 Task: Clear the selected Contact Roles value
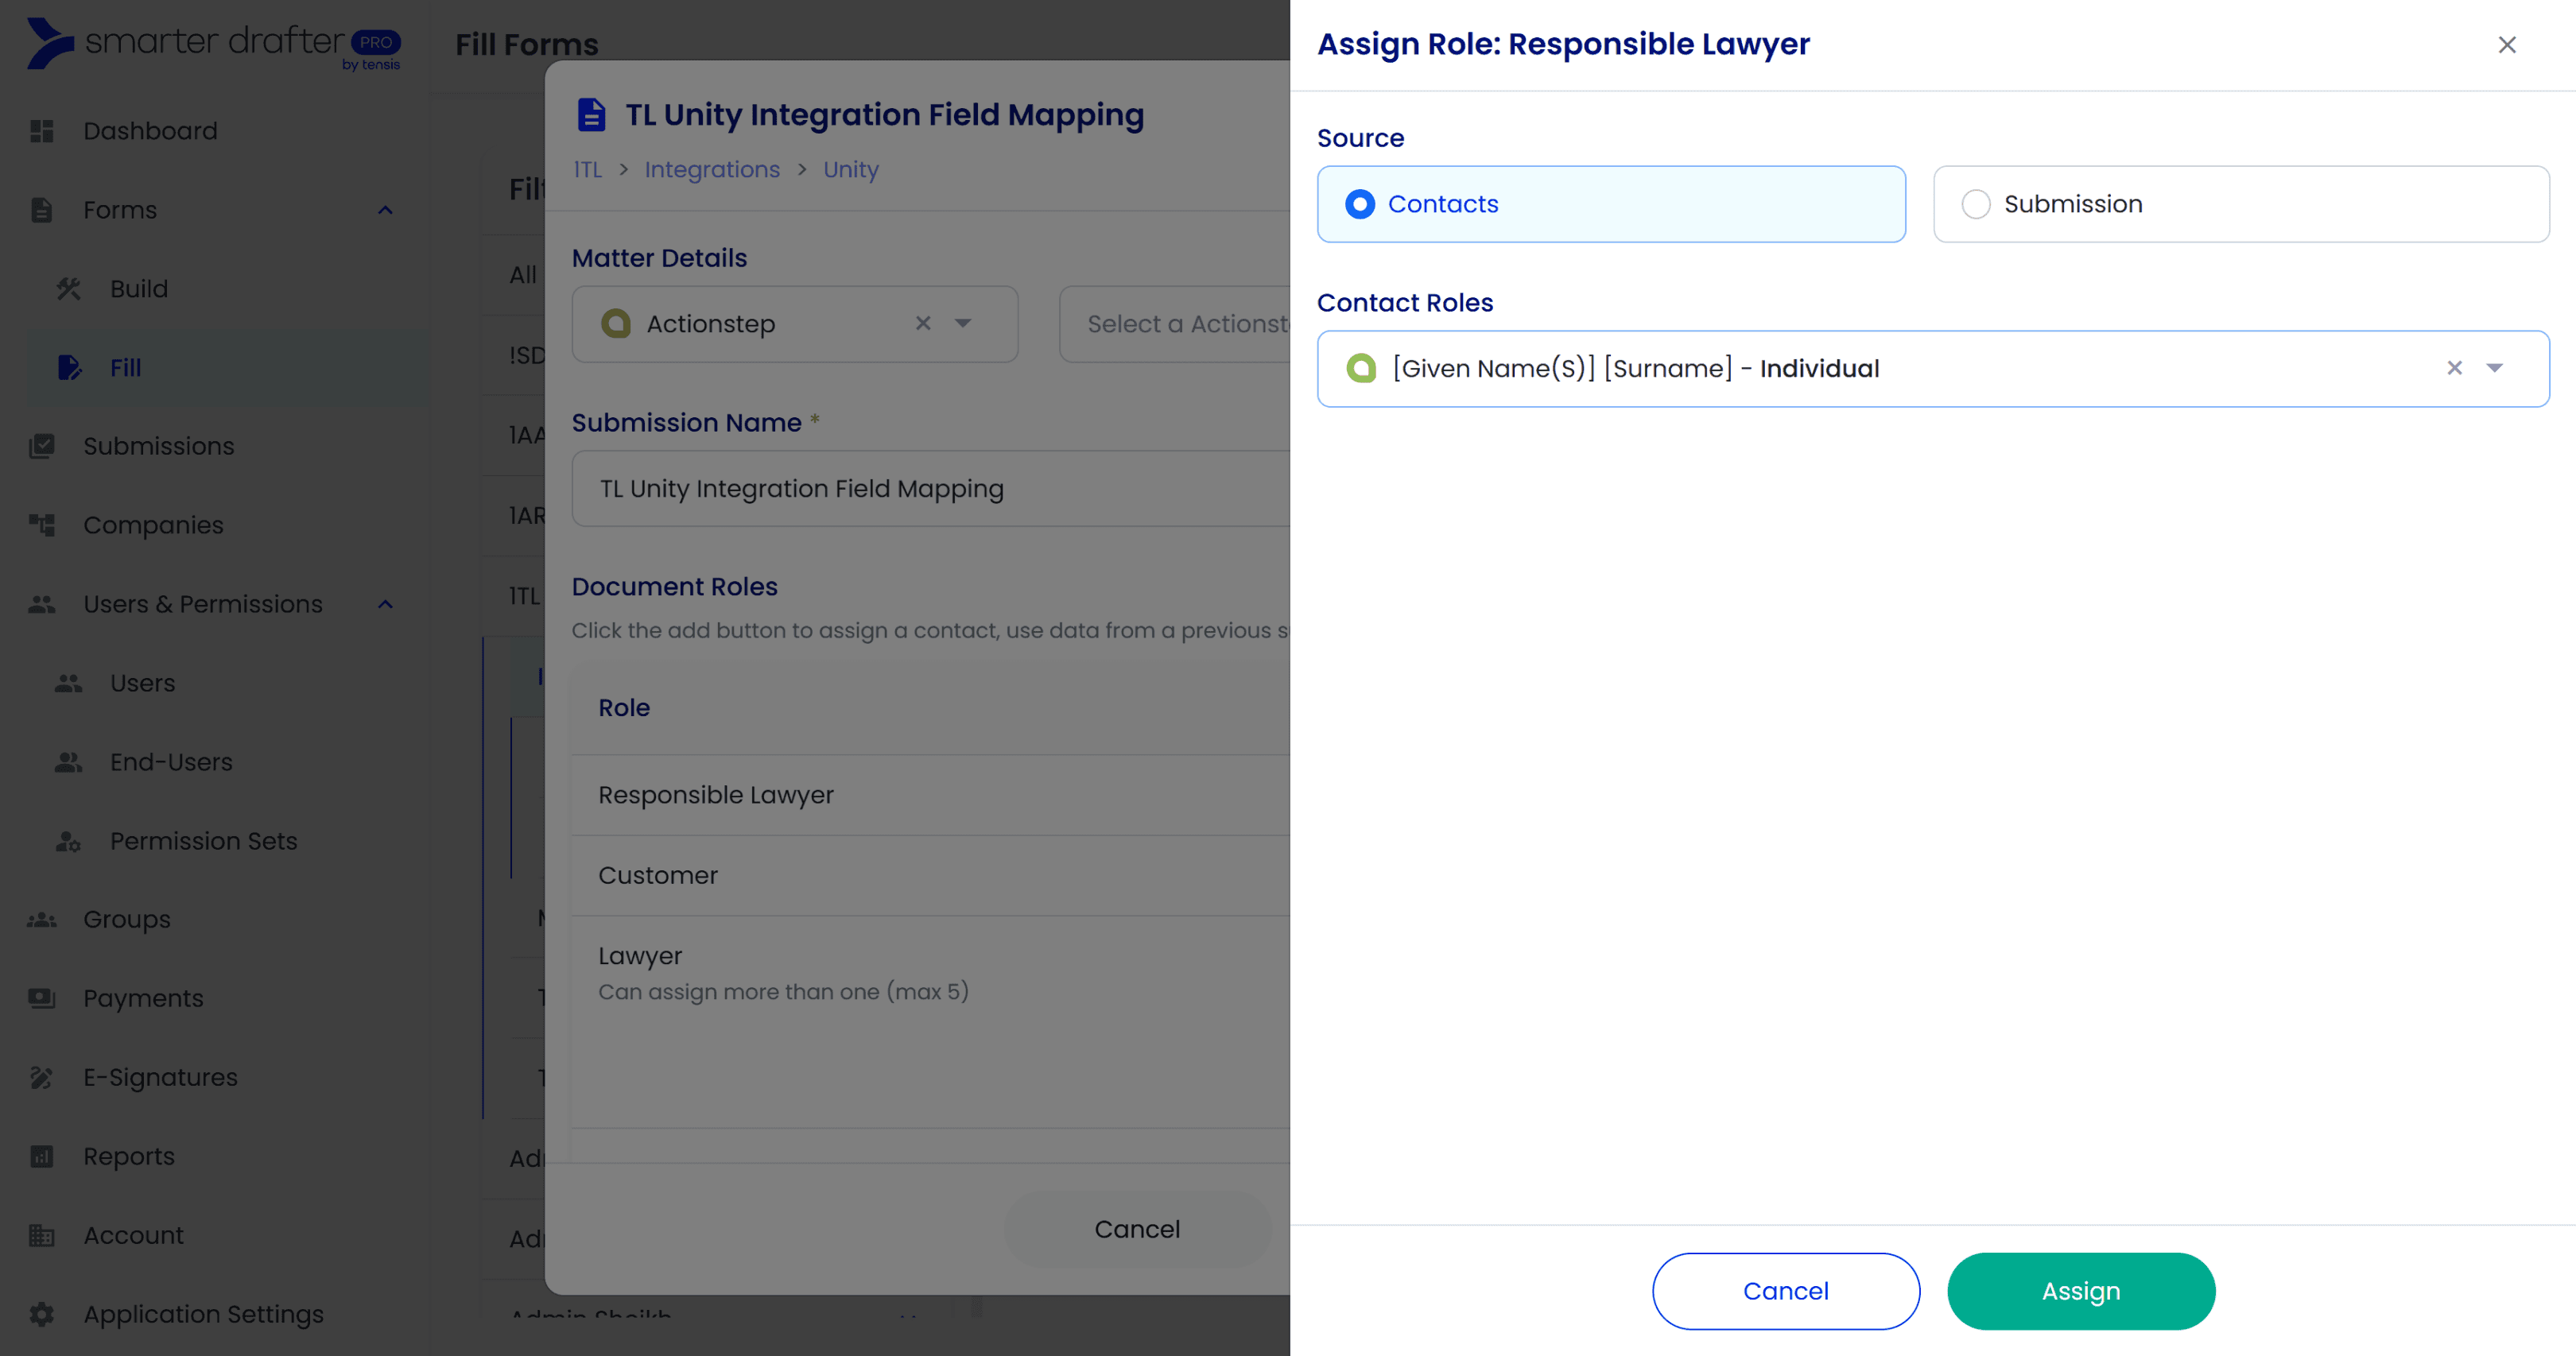tap(2454, 368)
